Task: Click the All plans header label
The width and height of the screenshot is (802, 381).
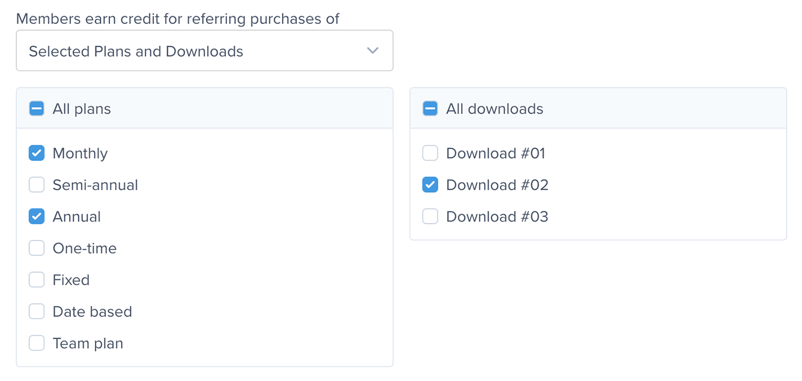Action: pos(82,109)
